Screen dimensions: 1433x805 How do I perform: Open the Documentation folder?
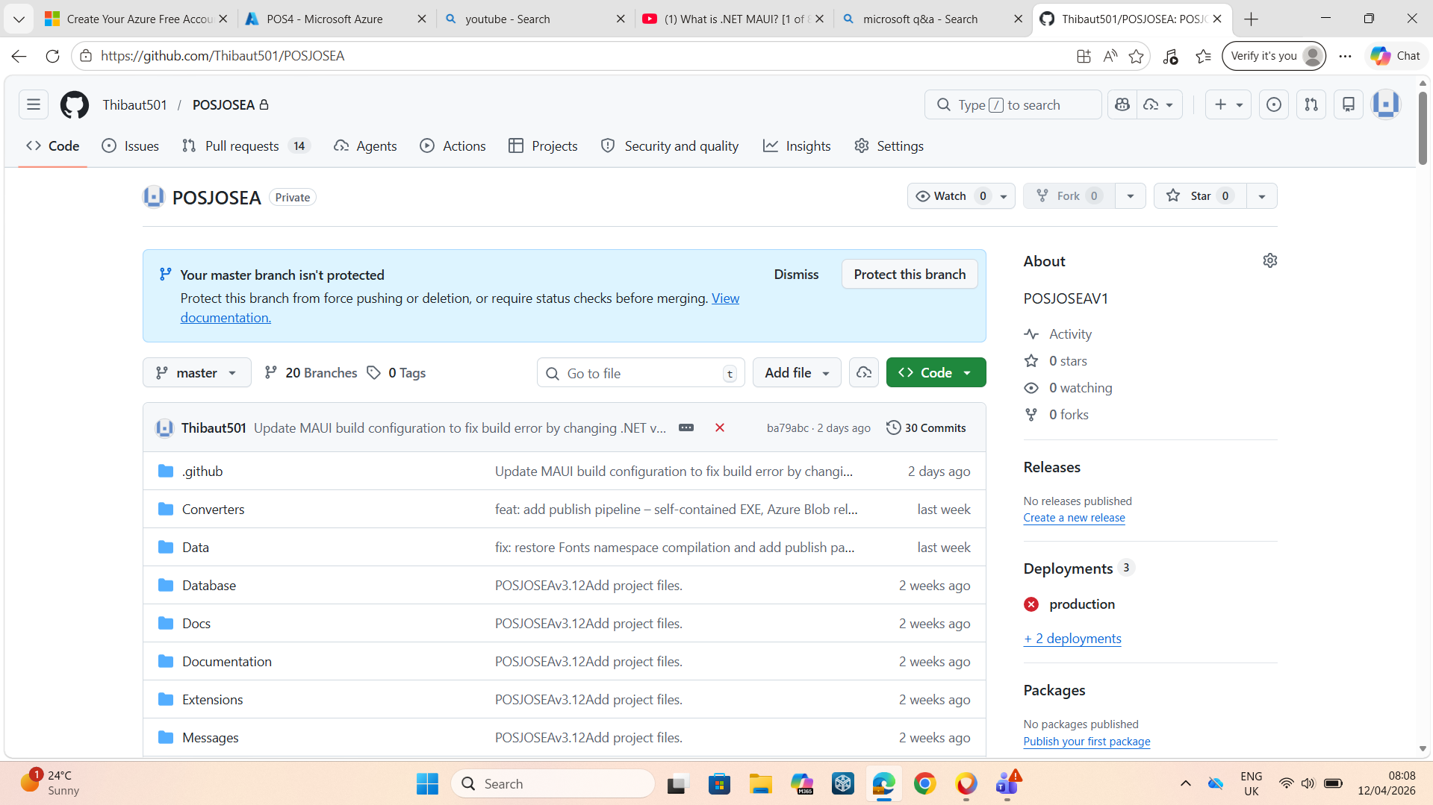(x=227, y=662)
